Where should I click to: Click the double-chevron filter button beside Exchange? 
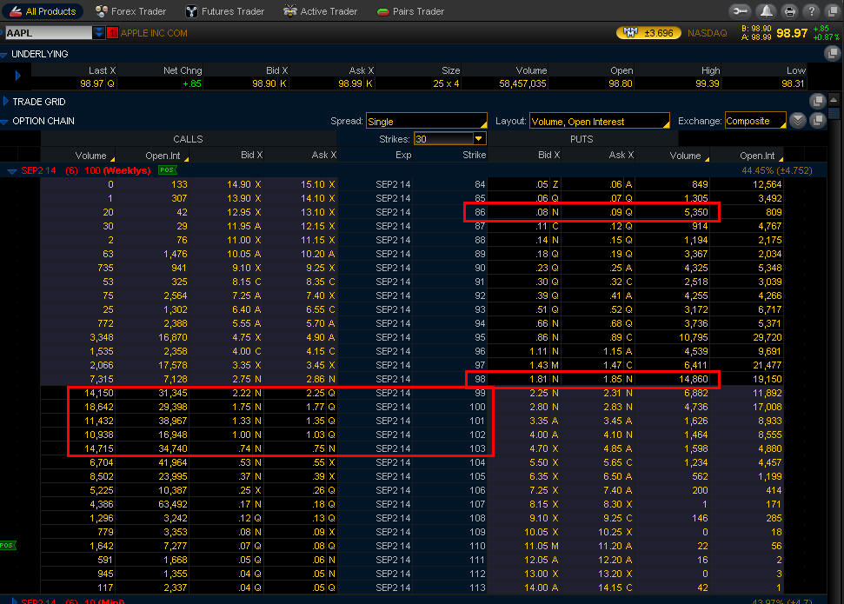click(799, 121)
